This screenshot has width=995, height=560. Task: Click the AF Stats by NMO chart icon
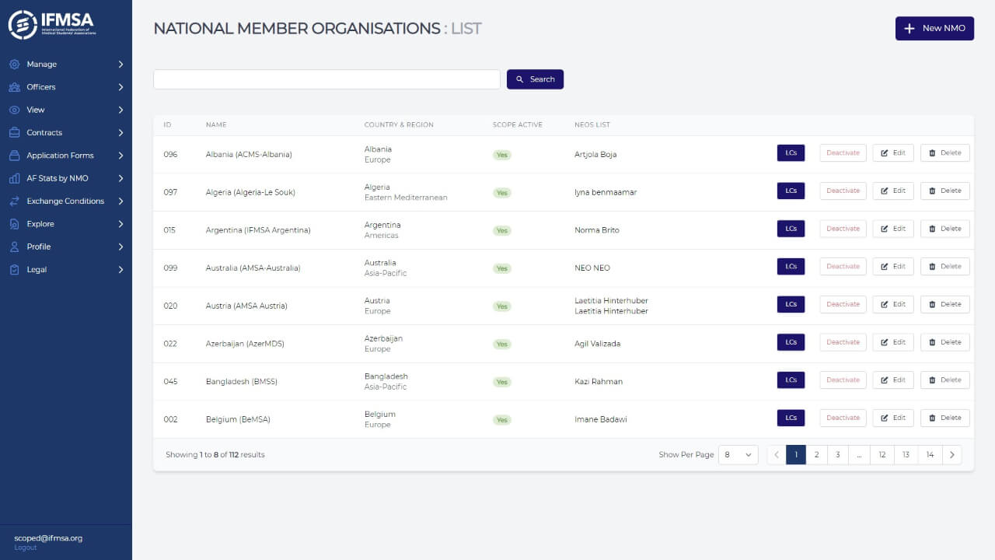coord(14,178)
